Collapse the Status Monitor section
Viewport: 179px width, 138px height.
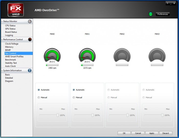[x=2, y=22]
